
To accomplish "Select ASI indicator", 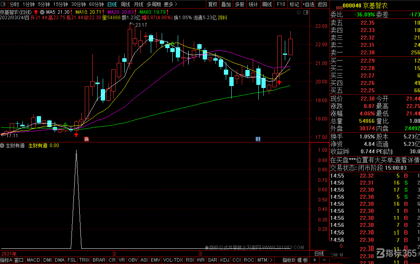I will tap(144, 260).
